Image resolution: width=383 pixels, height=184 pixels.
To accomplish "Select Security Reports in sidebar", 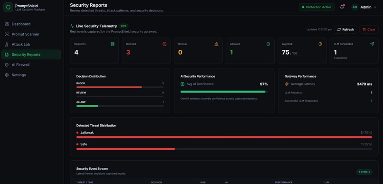I will click(31, 55).
